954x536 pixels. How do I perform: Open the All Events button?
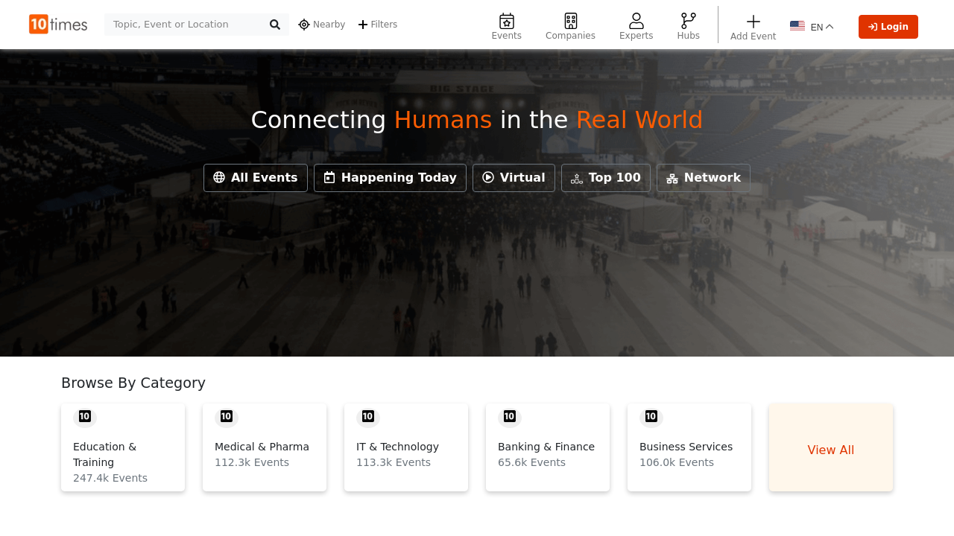(x=256, y=178)
